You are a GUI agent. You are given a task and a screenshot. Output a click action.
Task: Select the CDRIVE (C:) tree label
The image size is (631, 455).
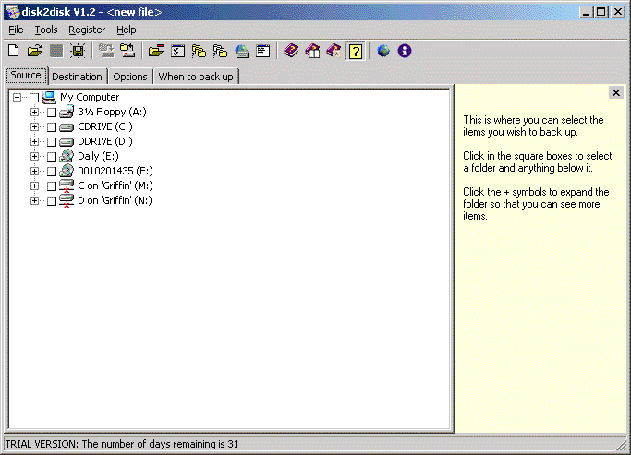[x=105, y=126]
